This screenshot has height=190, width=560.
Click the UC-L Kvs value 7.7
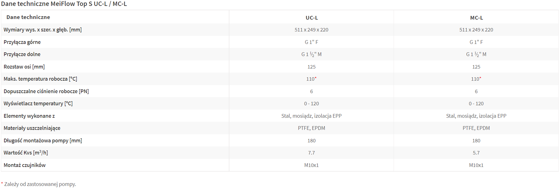pyautogui.click(x=312, y=153)
